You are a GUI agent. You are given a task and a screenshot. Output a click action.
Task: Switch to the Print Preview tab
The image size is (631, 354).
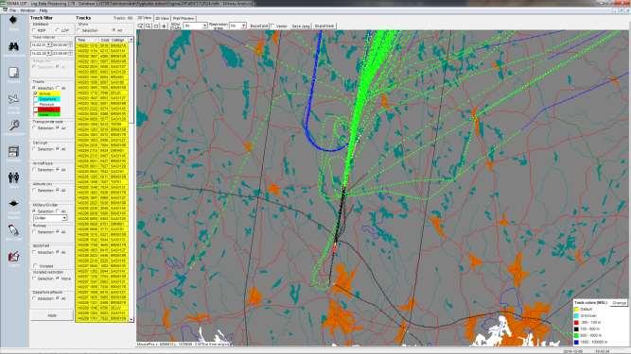click(x=184, y=19)
